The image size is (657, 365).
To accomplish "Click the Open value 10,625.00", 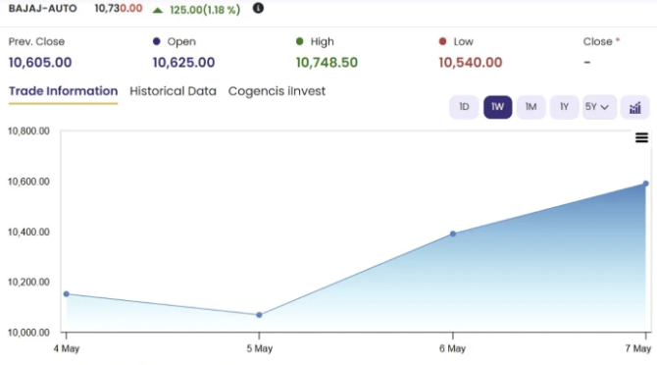I will point(184,63).
